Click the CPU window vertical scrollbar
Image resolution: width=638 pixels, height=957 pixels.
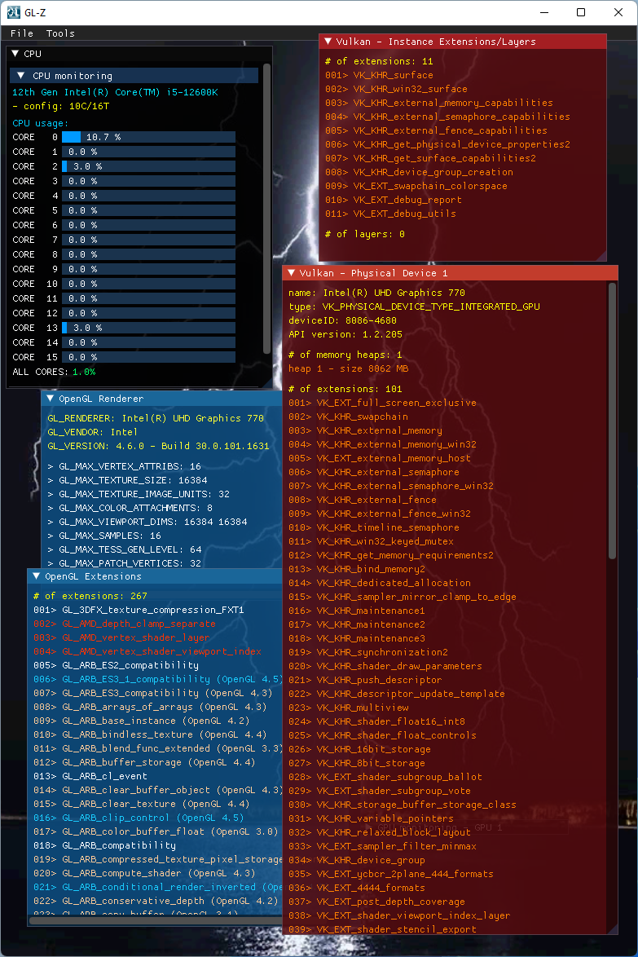tap(266, 209)
